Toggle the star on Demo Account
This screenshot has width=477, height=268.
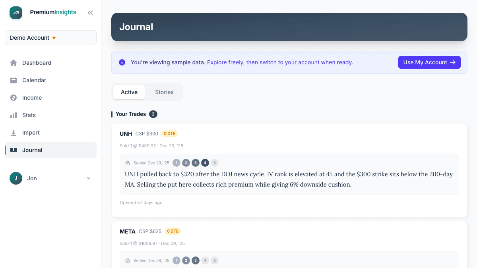pyautogui.click(x=54, y=37)
